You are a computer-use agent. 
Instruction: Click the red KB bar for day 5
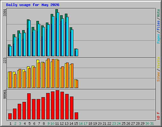(x=29, y=106)
